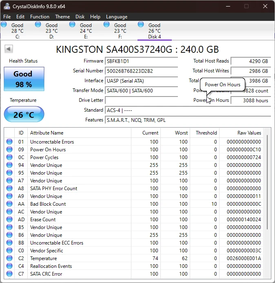
Task: Click the ID column header
Action: click(x=21, y=133)
